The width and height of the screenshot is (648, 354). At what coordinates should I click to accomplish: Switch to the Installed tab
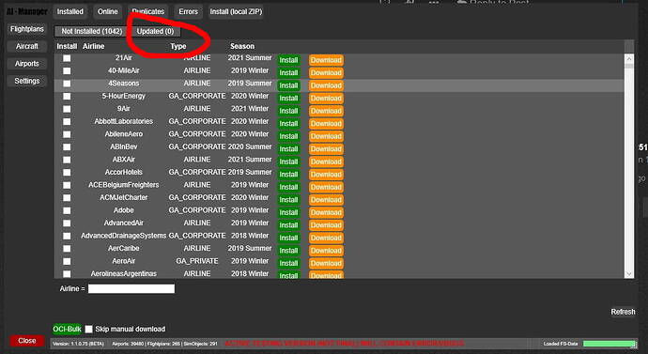(x=69, y=11)
